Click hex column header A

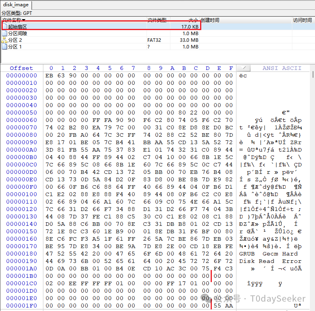pyautogui.click(x=172, y=68)
